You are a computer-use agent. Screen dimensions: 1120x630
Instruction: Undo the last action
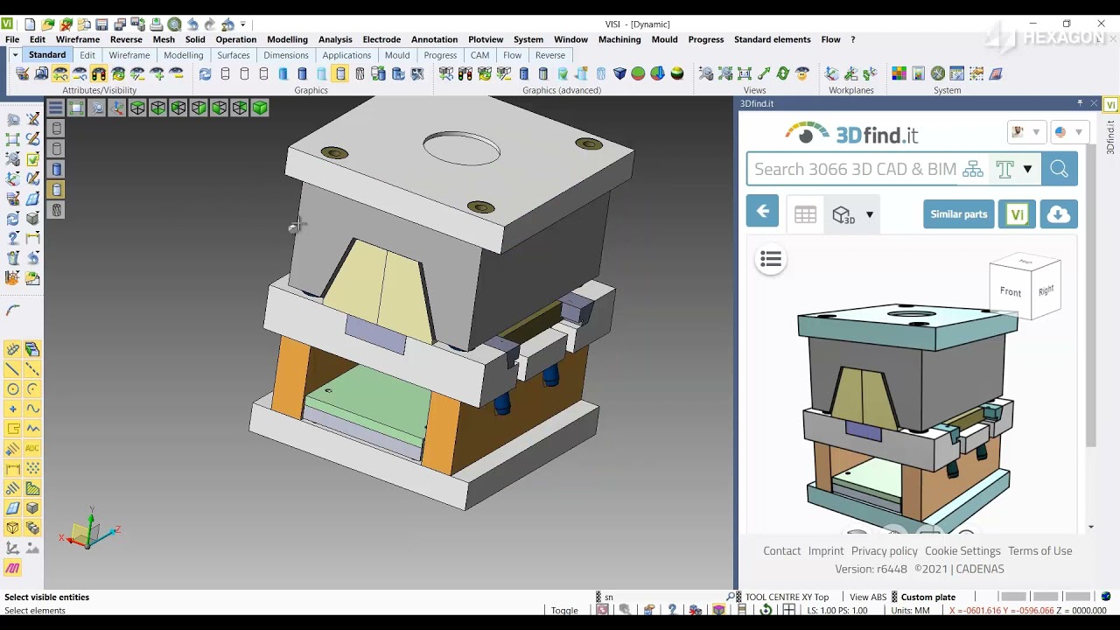pos(192,24)
